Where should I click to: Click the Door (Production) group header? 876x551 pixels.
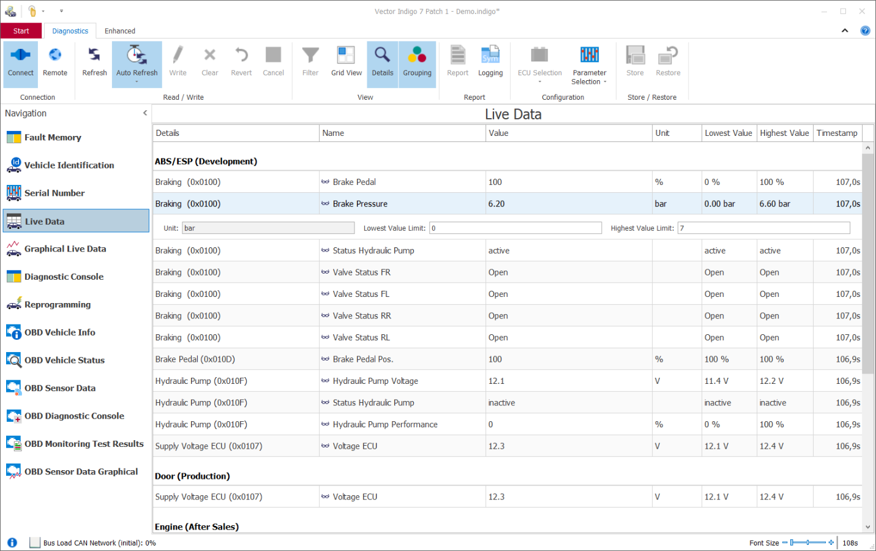(192, 476)
